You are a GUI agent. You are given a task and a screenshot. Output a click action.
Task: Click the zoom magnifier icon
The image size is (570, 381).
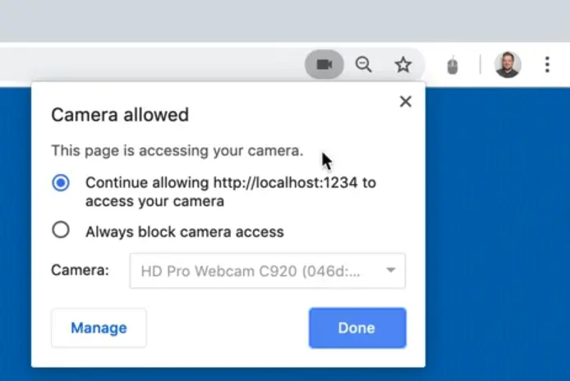pyautogui.click(x=364, y=65)
